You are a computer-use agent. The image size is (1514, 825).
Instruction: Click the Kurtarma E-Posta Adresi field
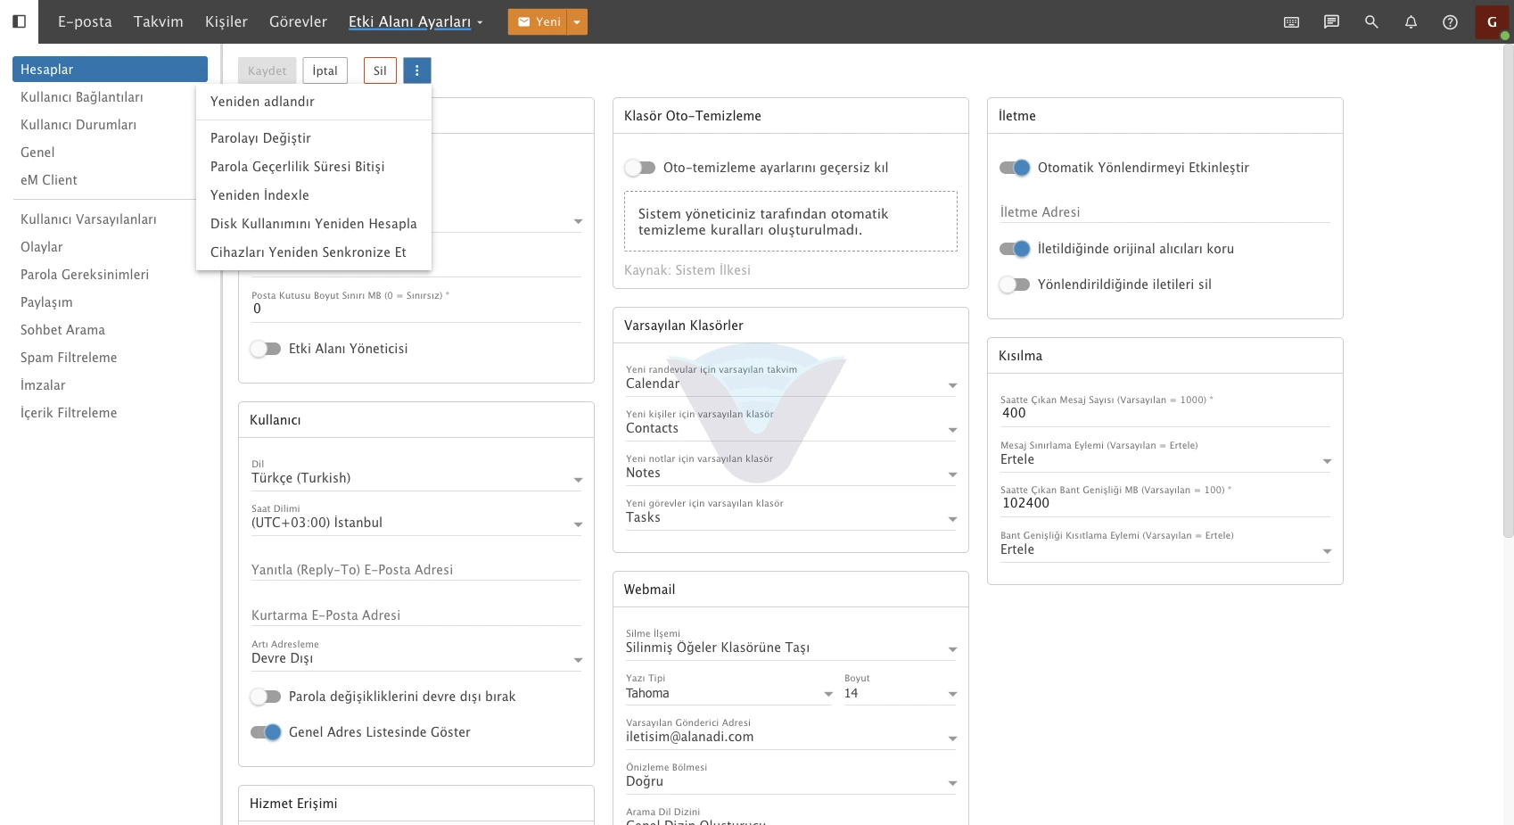[x=416, y=615]
